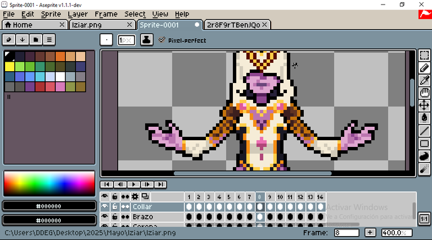Select the Pencil tool
Screen dimensions: 432x240
coord(424,67)
